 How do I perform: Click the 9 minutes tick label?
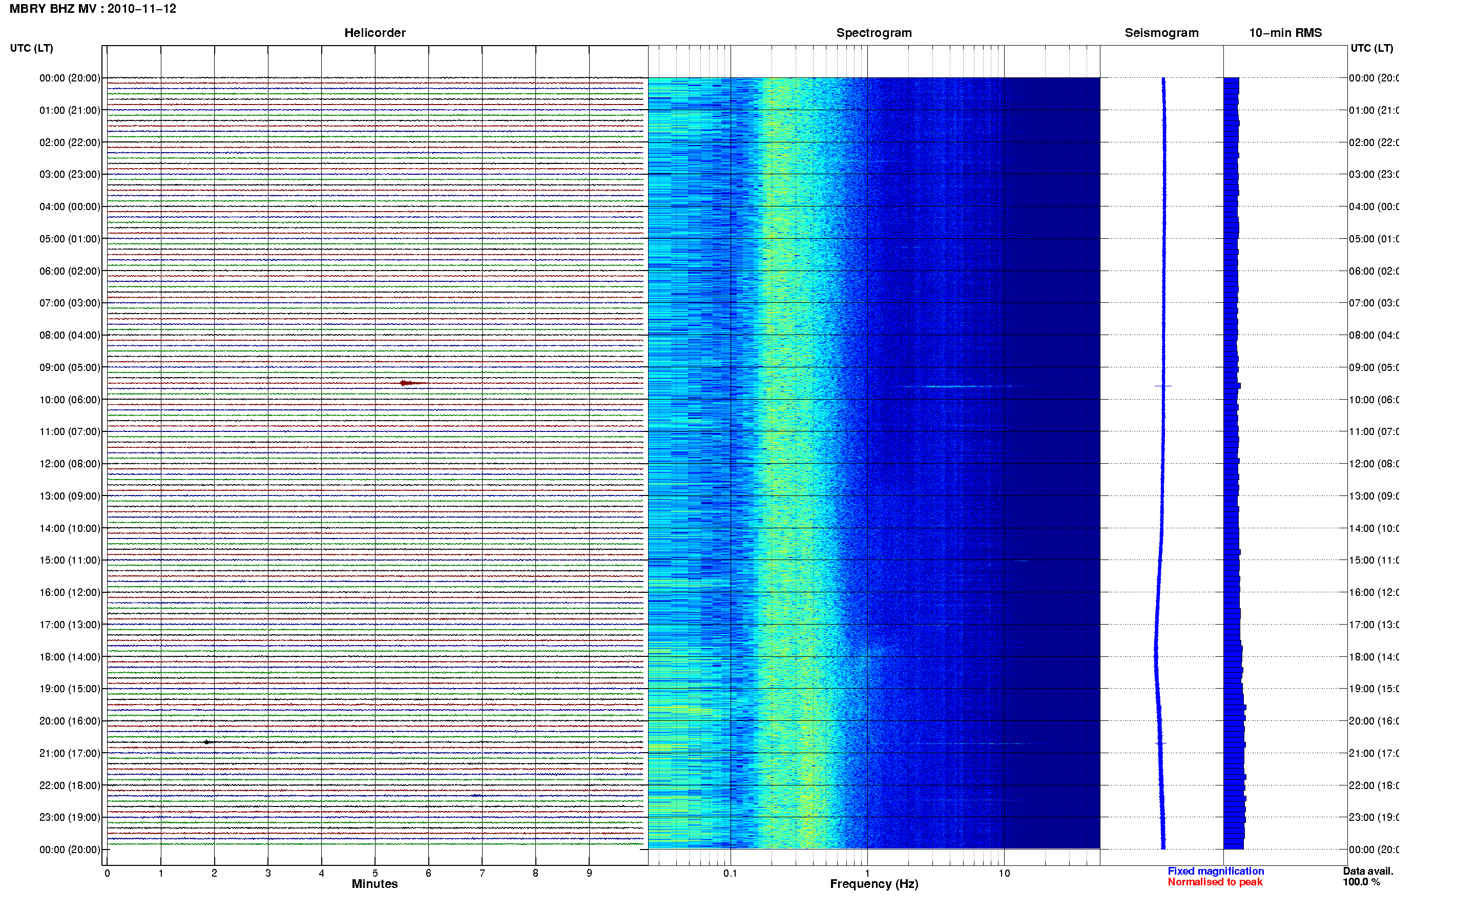point(589,874)
